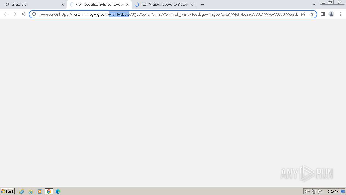Restore down the Chrome window
The height and width of the screenshot is (195, 346).
coord(330,2)
